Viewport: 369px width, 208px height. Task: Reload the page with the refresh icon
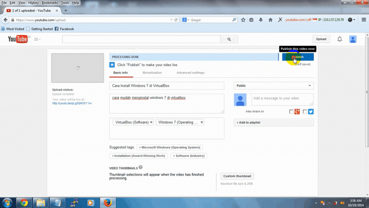pyautogui.click(x=176, y=20)
